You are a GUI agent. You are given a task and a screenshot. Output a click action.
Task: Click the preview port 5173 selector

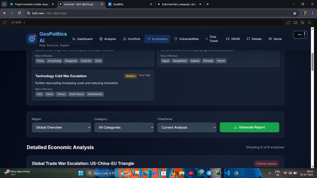click(x=16, y=22)
